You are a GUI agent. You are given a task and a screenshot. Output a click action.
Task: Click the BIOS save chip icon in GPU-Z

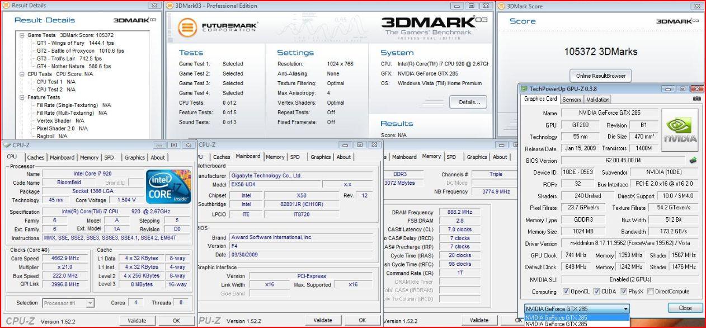[694, 161]
